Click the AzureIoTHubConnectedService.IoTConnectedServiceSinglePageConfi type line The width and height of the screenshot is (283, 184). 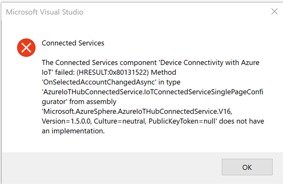153,92
